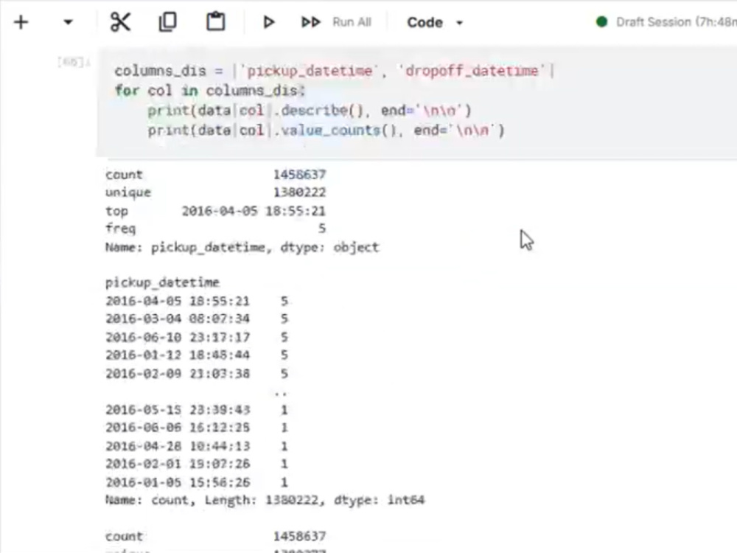Select the 2016-02-01 19:07:26 row

(x=197, y=464)
